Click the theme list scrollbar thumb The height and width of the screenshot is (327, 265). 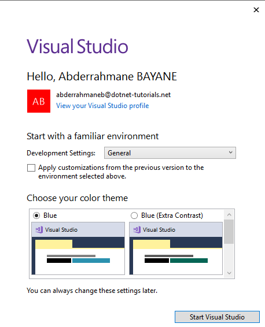pos(229,232)
